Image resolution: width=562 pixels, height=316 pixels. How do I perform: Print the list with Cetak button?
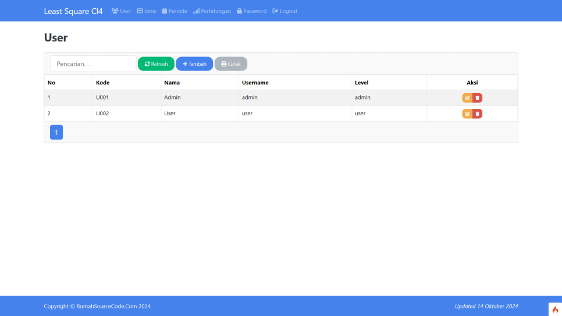coord(231,64)
